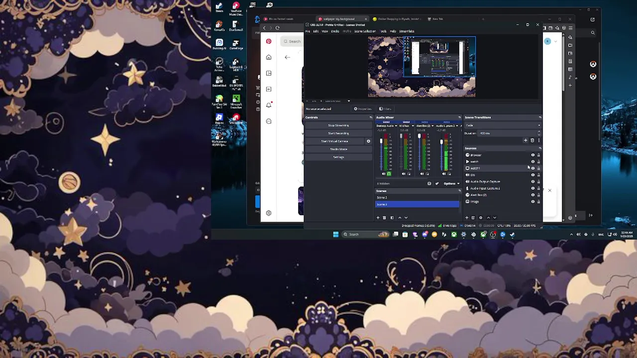Open source properties gear in Sources dock

click(x=480, y=218)
